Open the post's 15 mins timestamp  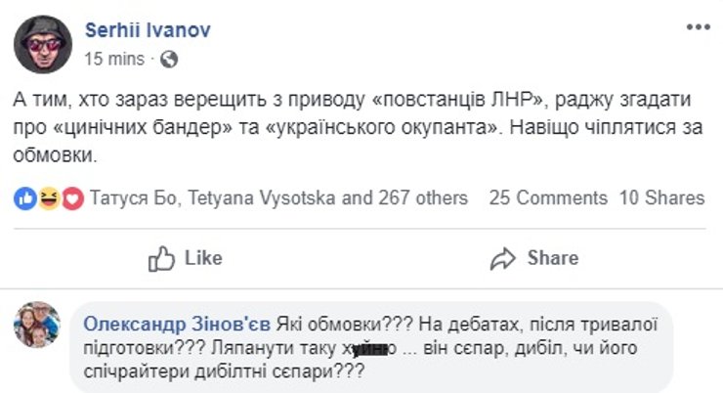(x=116, y=59)
